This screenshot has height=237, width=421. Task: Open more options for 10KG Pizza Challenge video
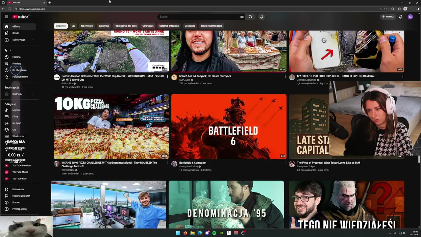167,163
